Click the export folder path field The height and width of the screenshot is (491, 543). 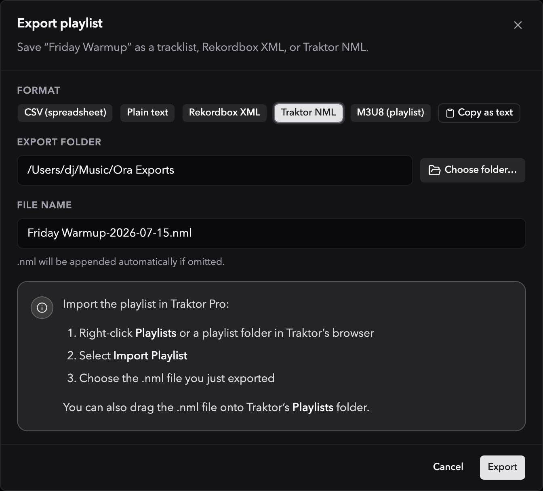(x=215, y=170)
